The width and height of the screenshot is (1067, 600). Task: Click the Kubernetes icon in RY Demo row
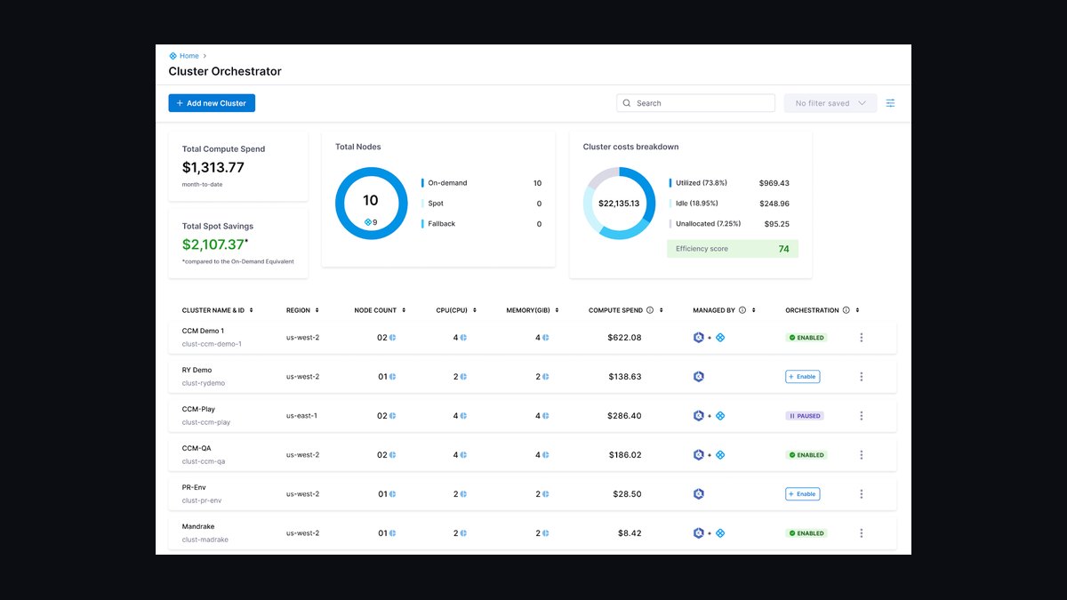pyautogui.click(x=699, y=377)
